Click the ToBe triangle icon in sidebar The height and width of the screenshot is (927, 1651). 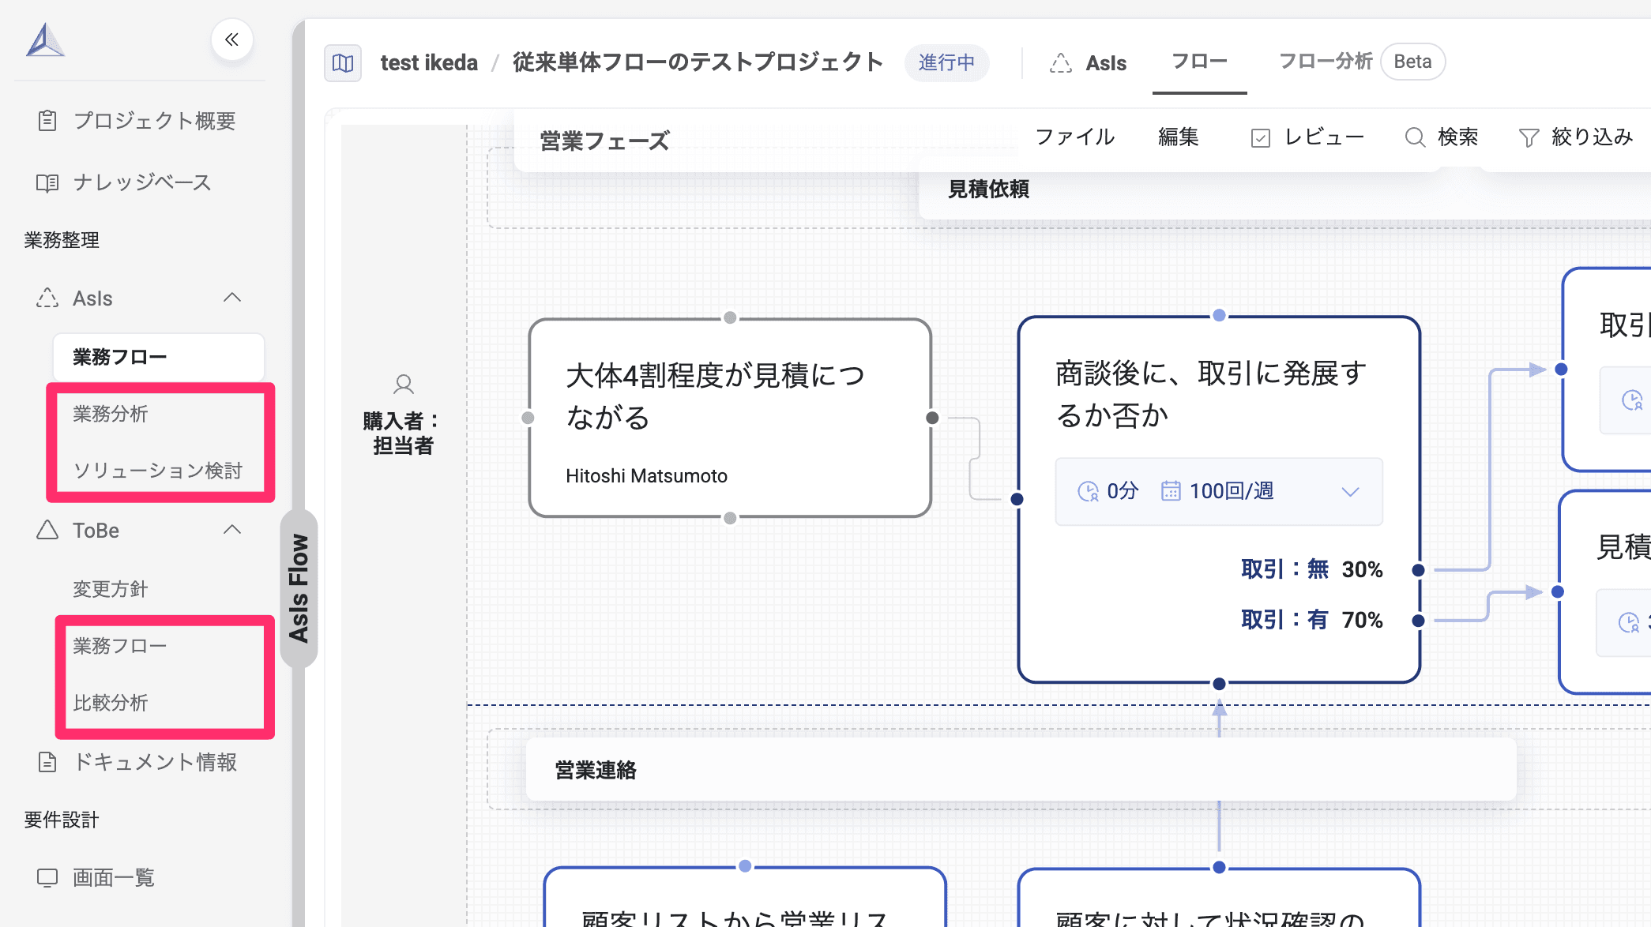click(48, 531)
